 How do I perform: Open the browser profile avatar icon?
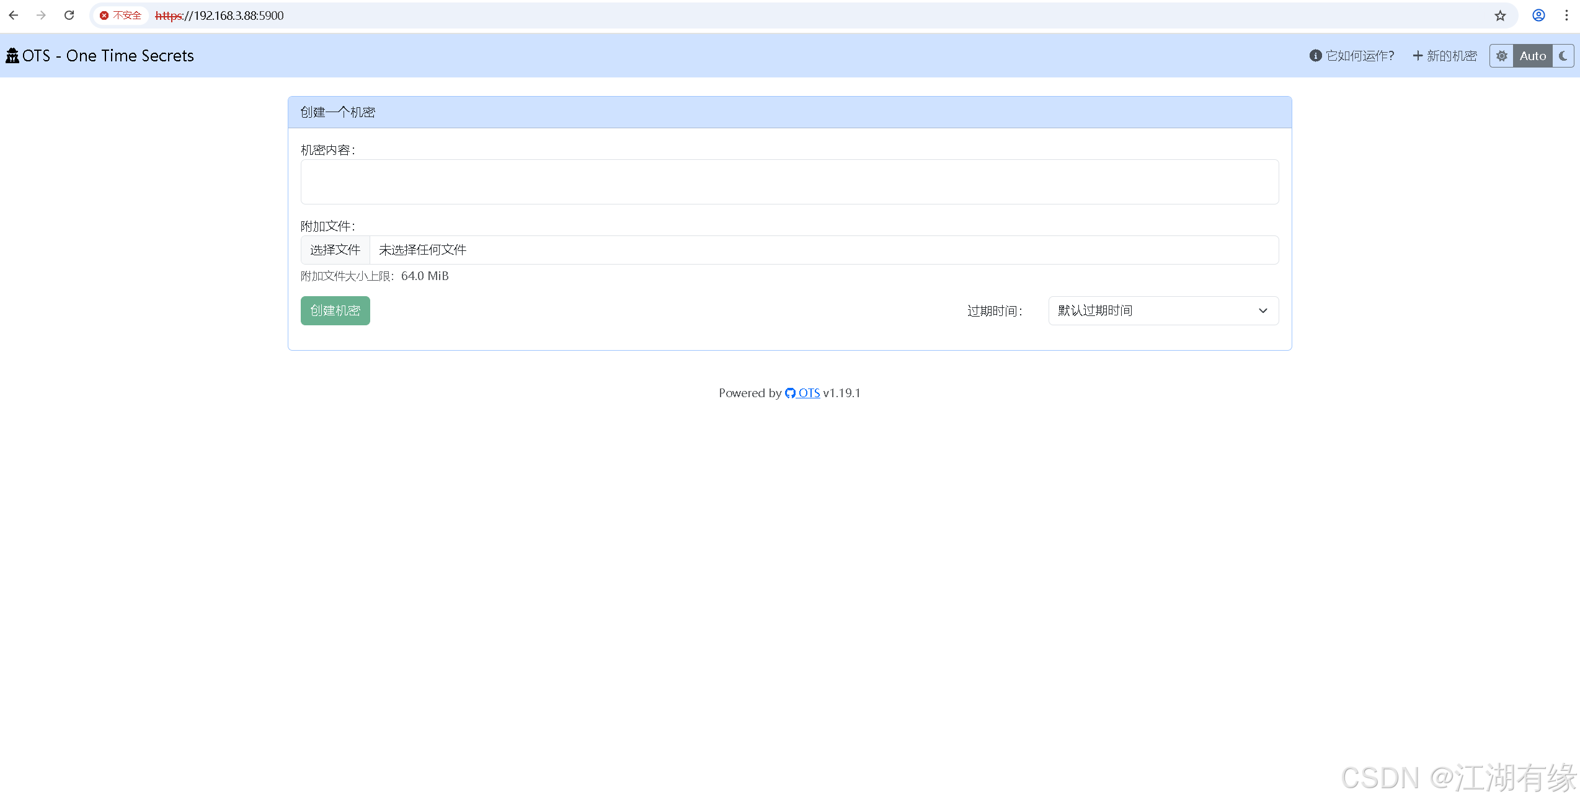[1538, 15]
